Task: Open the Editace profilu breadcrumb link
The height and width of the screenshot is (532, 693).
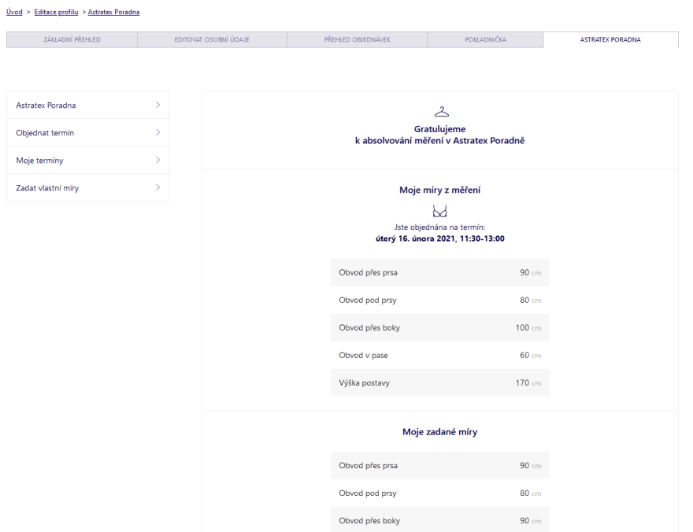Action: coord(56,12)
